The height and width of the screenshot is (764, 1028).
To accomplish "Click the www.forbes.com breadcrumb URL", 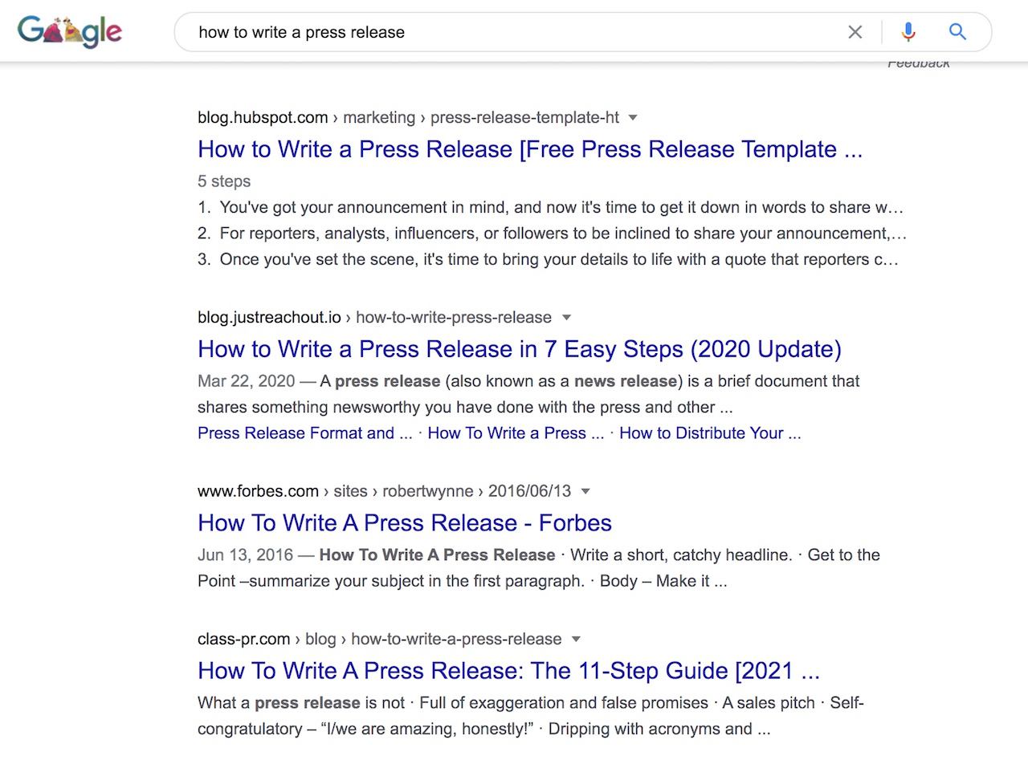I will pos(384,491).
